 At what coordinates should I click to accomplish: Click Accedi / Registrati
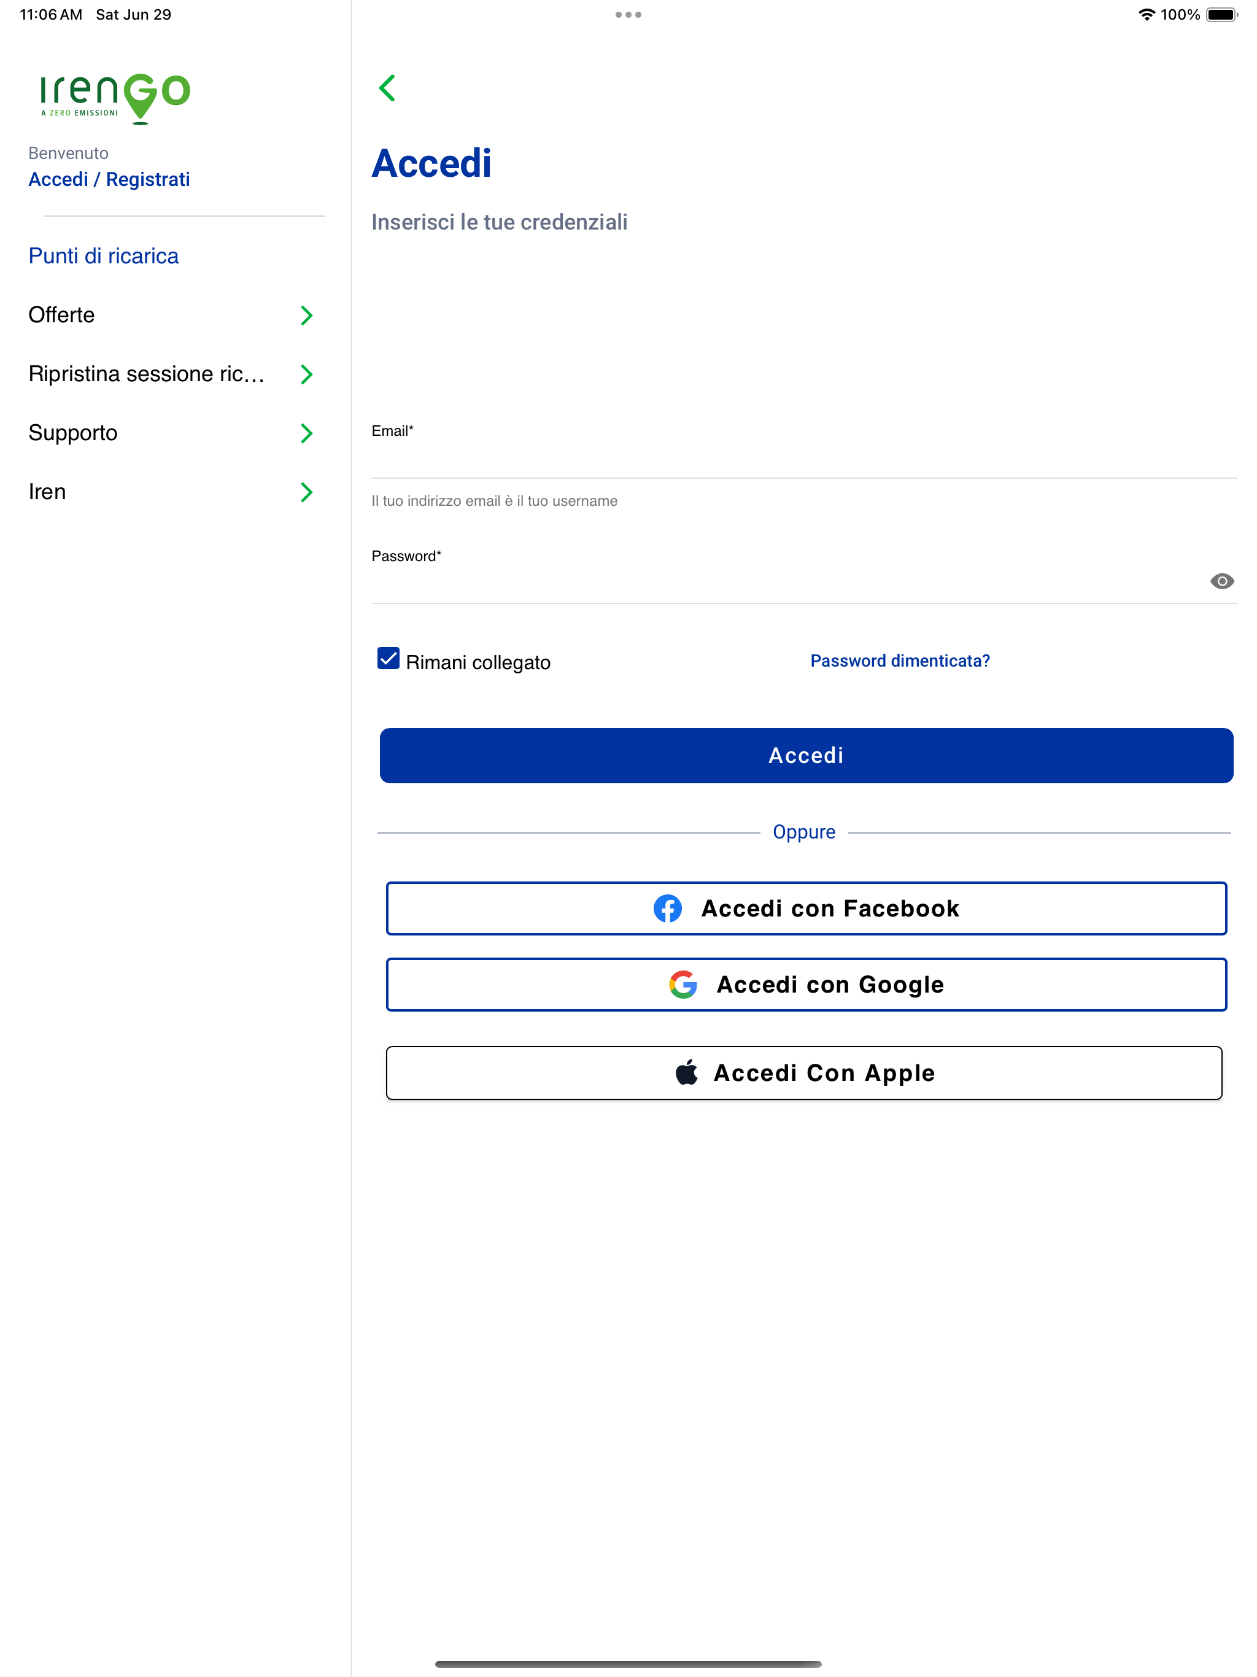109,179
